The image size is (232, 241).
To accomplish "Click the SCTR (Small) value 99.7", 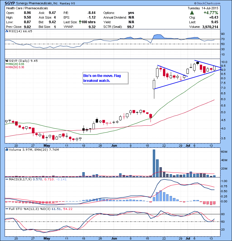I will pyautogui.click(x=131, y=27).
